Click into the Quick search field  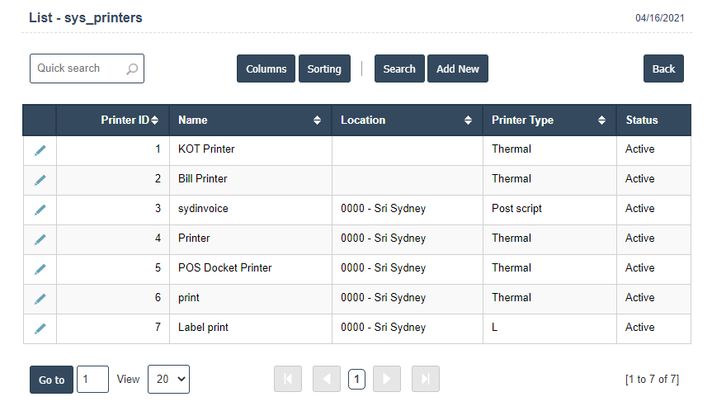pos(78,69)
